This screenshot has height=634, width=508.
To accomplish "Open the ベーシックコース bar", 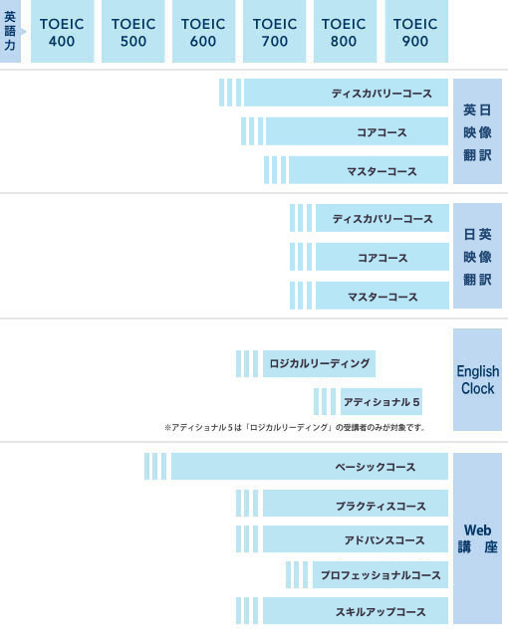I will [310, 466].
